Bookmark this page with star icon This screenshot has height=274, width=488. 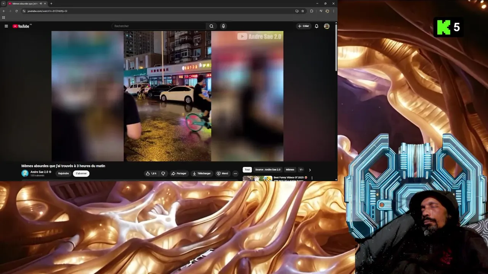click(x=303, y=11)
